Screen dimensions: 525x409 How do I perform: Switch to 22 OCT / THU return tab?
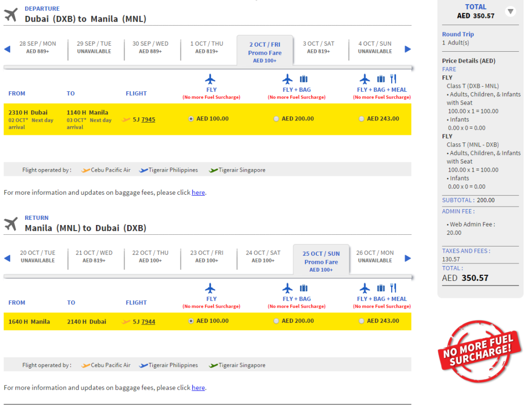coord(150,257)
